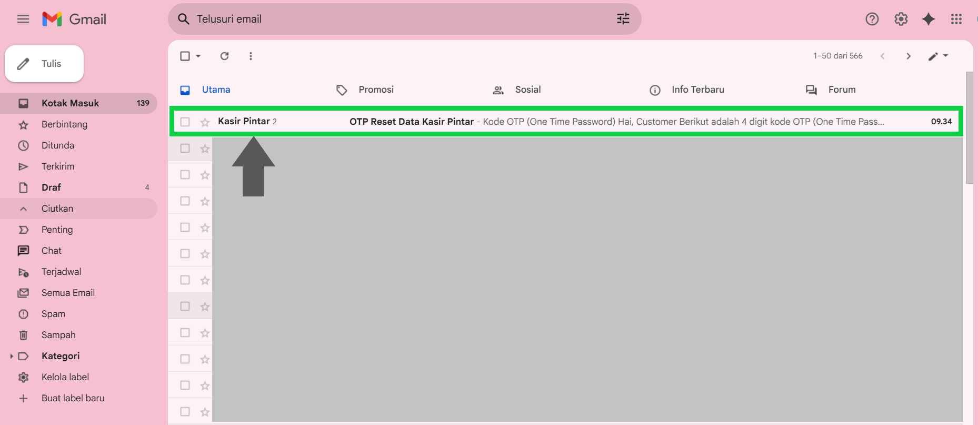Screen dimensions: 978x425
Task: Click the Gmail logo
Action: point(74,19)
